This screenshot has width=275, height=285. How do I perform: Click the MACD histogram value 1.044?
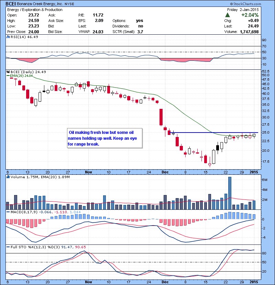point(75,212)
